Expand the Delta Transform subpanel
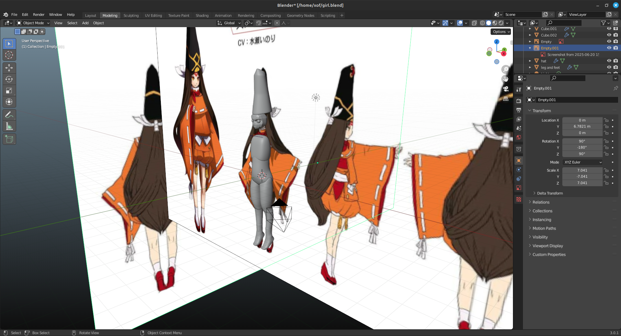 (550, 193)
